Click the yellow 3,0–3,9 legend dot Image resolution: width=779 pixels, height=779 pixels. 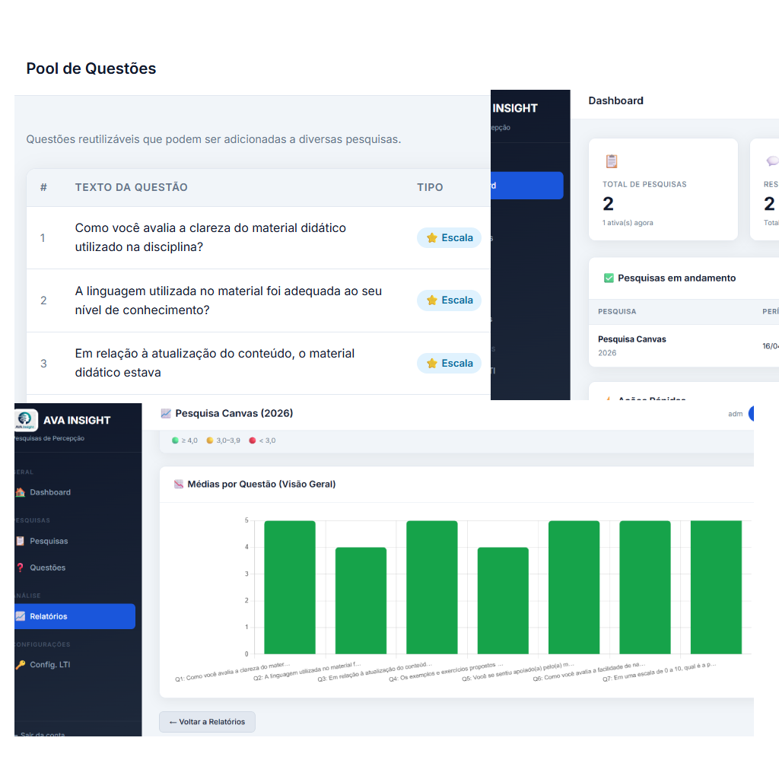coord(210,440)
